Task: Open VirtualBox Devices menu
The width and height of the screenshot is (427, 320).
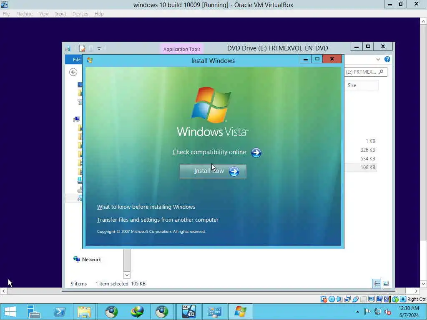Action: coord(80,14)
